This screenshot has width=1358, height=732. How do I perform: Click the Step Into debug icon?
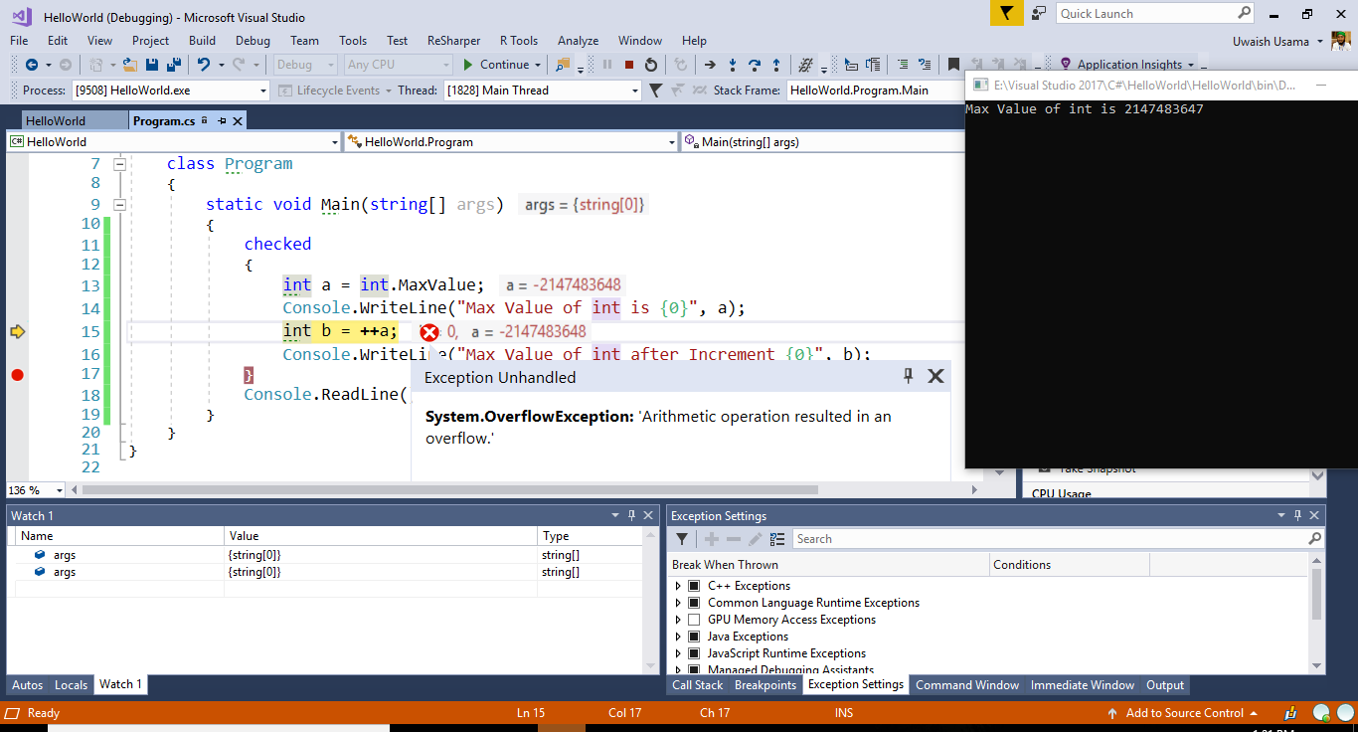click(733, 66)
